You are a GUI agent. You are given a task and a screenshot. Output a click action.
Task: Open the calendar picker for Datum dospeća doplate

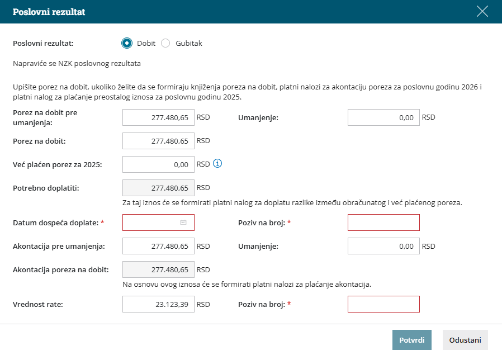183,223
